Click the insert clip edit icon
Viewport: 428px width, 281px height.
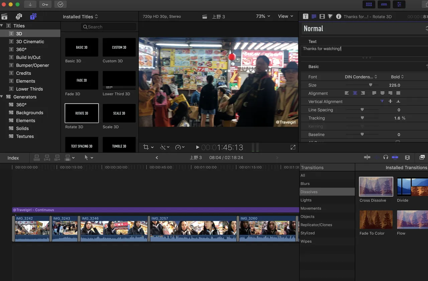[47, 157]
